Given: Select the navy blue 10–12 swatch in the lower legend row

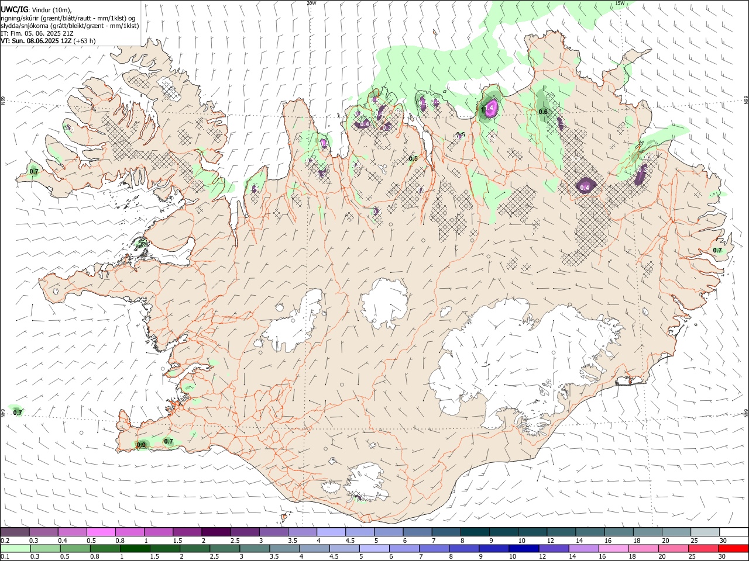Looking at the screenshot, I should tap(523, 549).
